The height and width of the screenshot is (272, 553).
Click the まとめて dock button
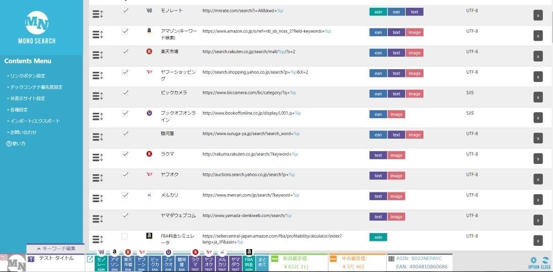coord(262,263)
